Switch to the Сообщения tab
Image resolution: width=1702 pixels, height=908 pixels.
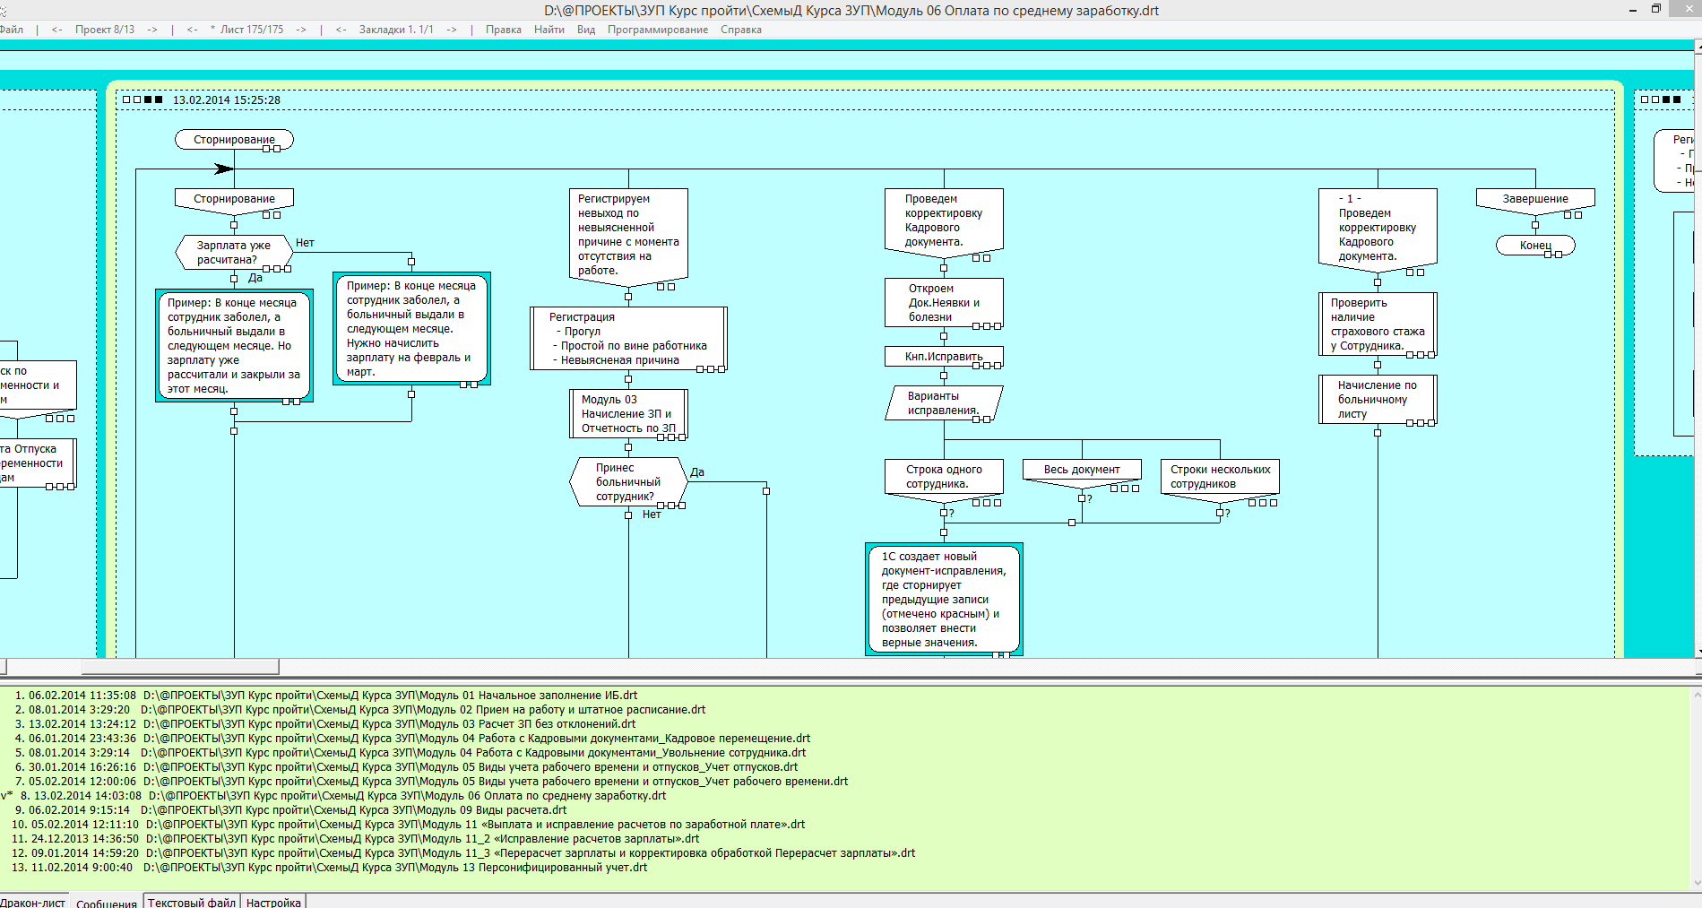(x=107, y=902)
